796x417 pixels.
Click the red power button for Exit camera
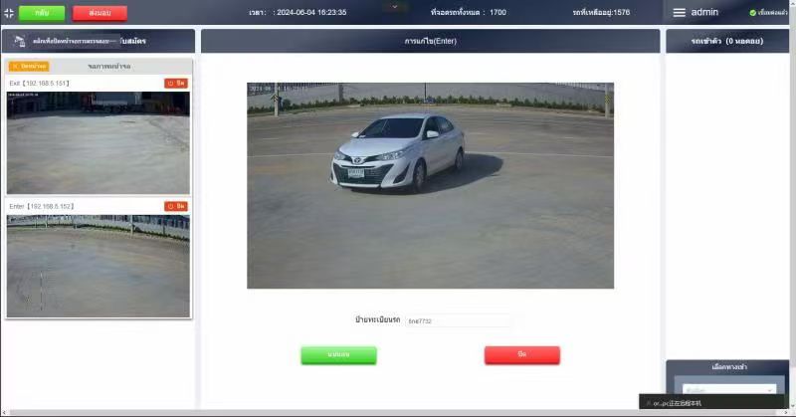pyautogui.click(x=176, y=83)
